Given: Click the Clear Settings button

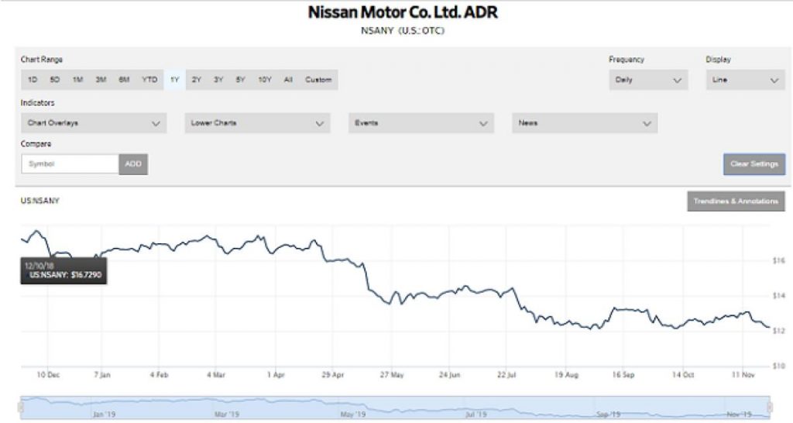Looking at the screenshot, I should point(754,164).
